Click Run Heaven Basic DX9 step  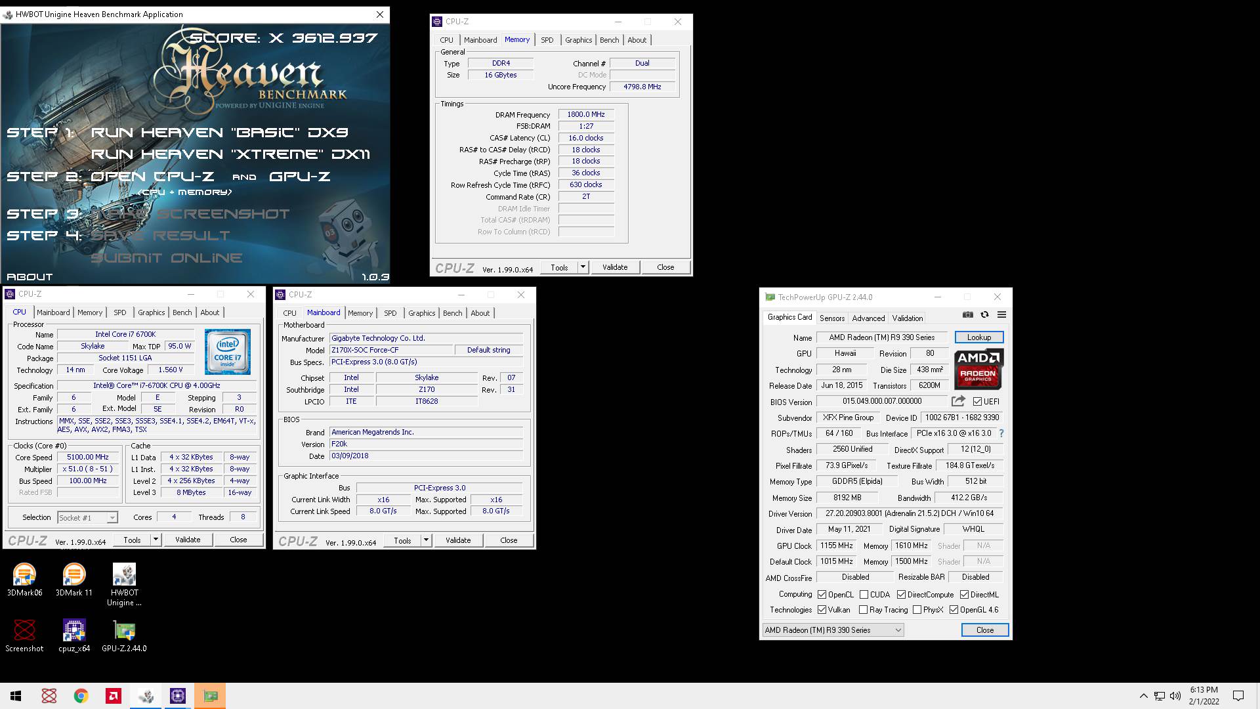pos(219,133)
